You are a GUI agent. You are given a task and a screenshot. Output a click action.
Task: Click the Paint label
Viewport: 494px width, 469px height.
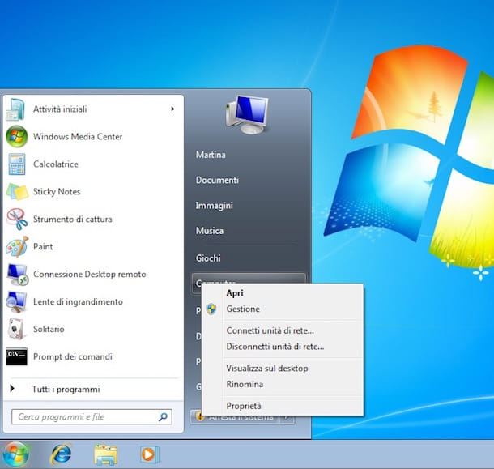tap(43, 246)
